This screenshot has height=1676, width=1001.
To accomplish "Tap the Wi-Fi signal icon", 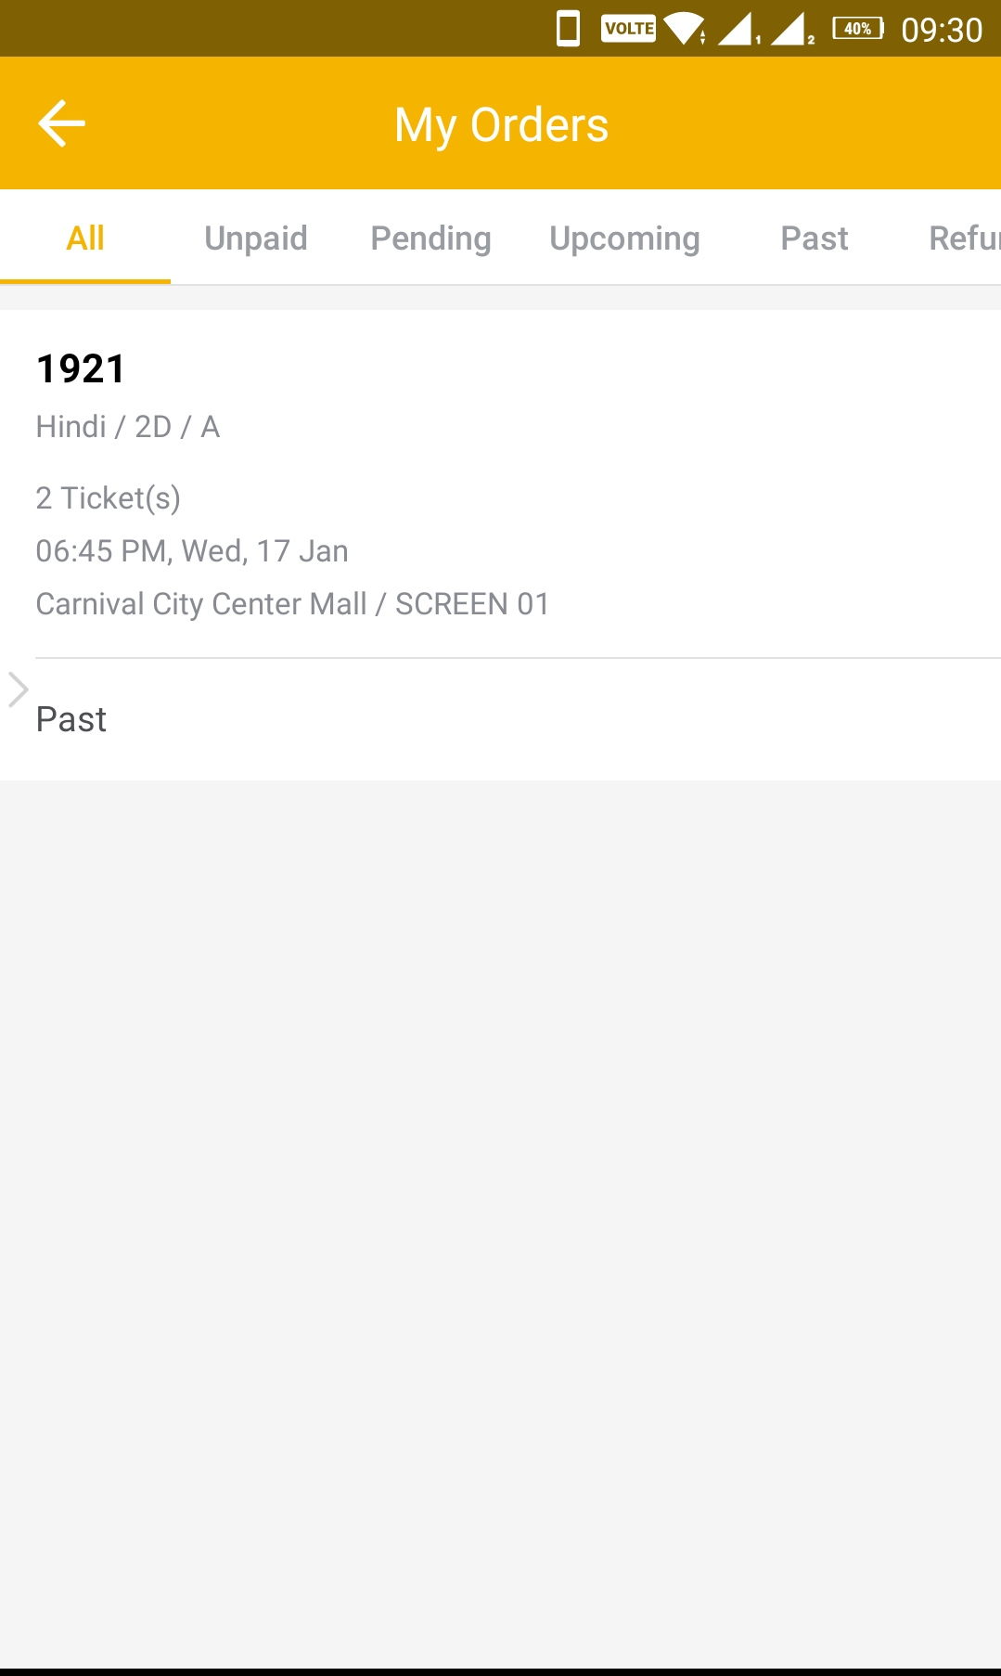I will click(x=685, y=29).
